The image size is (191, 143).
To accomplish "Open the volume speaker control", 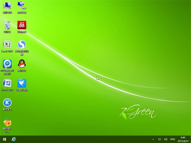I will point(166,139).
